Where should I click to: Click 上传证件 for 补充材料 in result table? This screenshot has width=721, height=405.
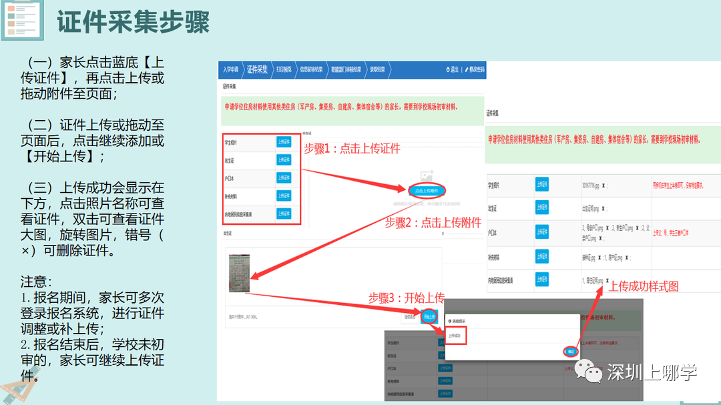pyautogui.click(x=541, y=256)
